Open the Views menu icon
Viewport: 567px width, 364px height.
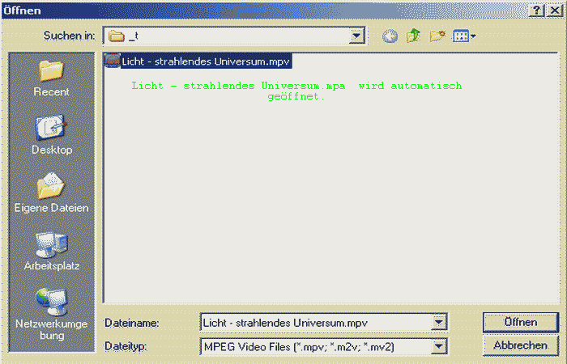tap(464, 36)
